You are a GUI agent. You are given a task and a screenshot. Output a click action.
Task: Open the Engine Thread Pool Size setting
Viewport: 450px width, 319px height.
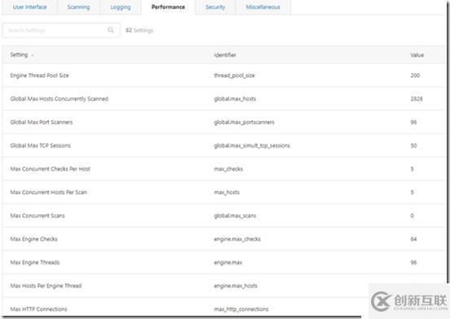(224, 75)
